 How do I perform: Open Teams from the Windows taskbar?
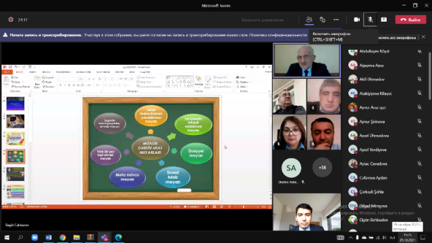click(105, 237)
